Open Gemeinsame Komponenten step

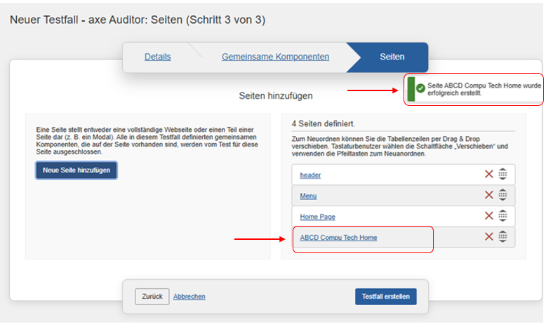pos(275,57)
